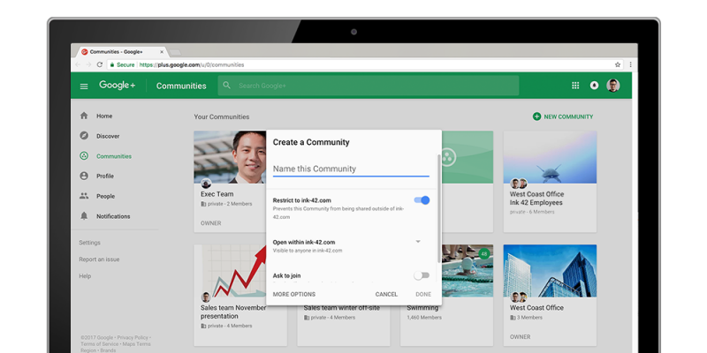
Task: Go forward in browser
Action: [x=88, y=64]
